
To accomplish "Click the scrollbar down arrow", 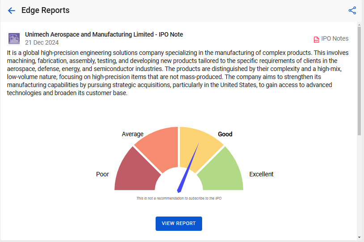I will coord(360,237).
